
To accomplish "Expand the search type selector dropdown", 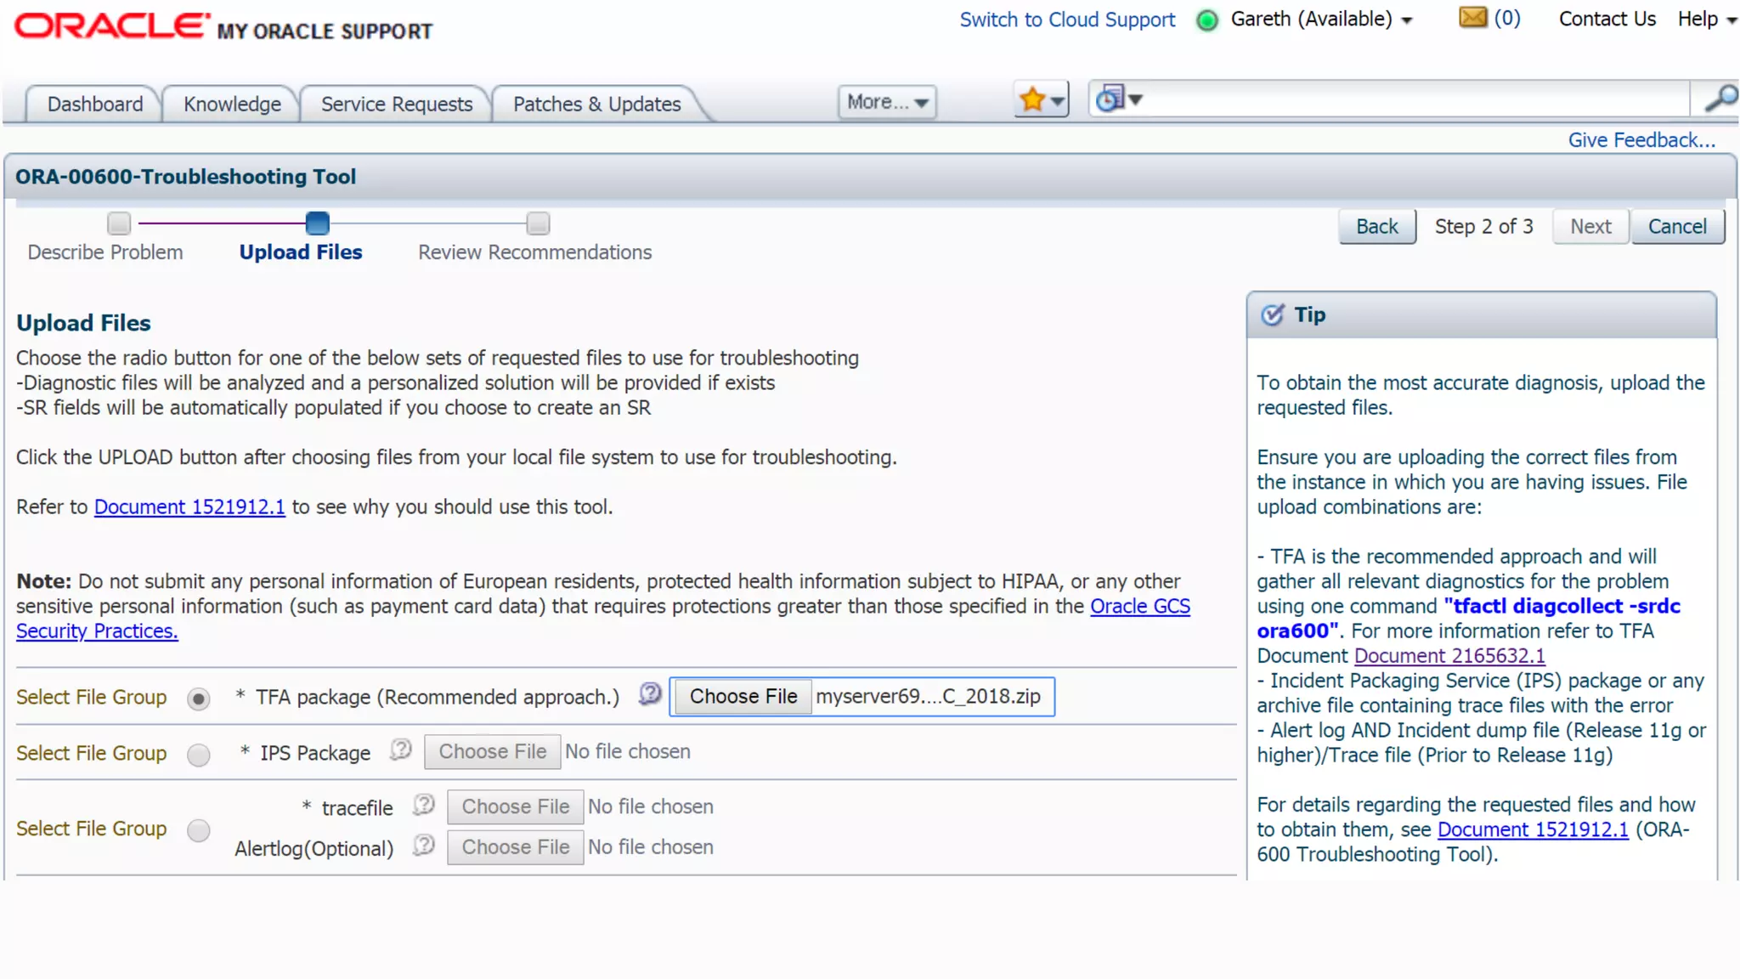I will 1118,99.
